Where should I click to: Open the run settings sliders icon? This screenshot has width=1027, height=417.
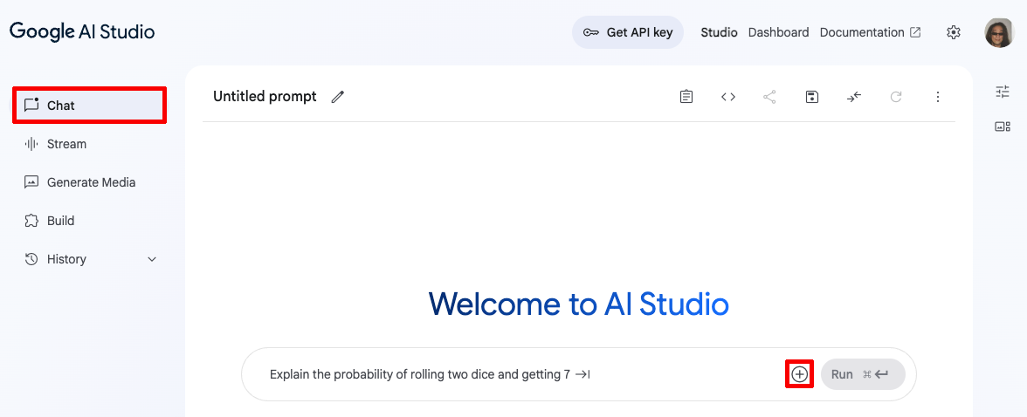click(1002, 92)
